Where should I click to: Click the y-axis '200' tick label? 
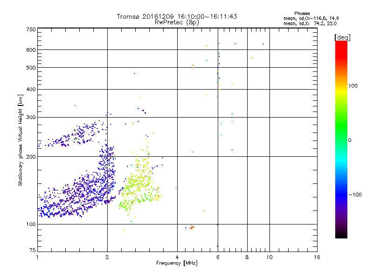[31, 157]
